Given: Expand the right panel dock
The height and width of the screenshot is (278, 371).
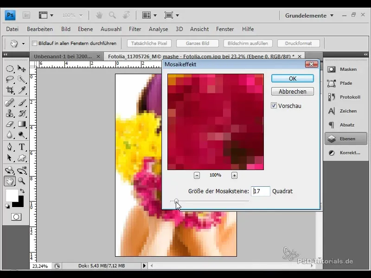Looking at the screenshot, I should pyautogui.click(x=366, y=54).
